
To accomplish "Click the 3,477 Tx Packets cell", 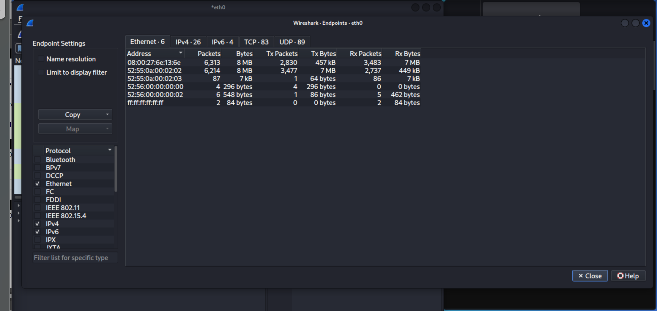I will (x=289, y=70).
